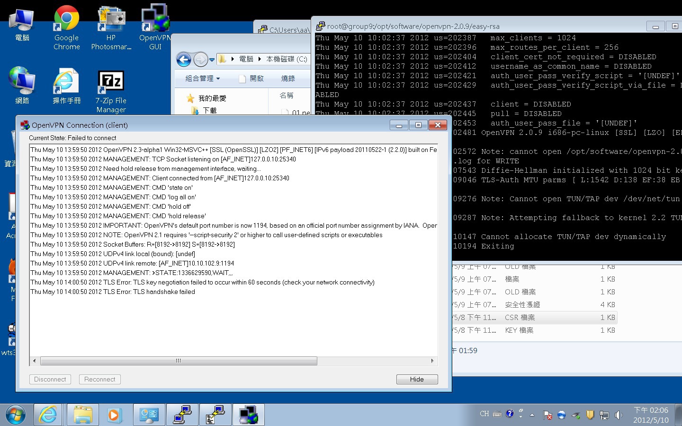Go forward in the Explorer window
682x426 pixels.
(200, 60)
